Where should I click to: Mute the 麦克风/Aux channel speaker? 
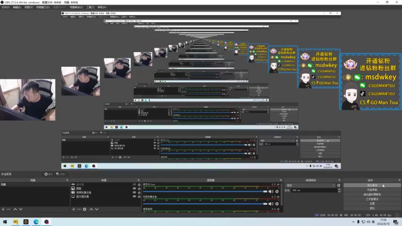click(271, 191)
